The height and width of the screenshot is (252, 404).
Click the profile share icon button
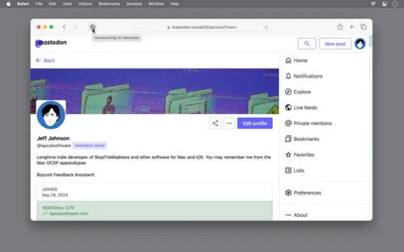215,123
